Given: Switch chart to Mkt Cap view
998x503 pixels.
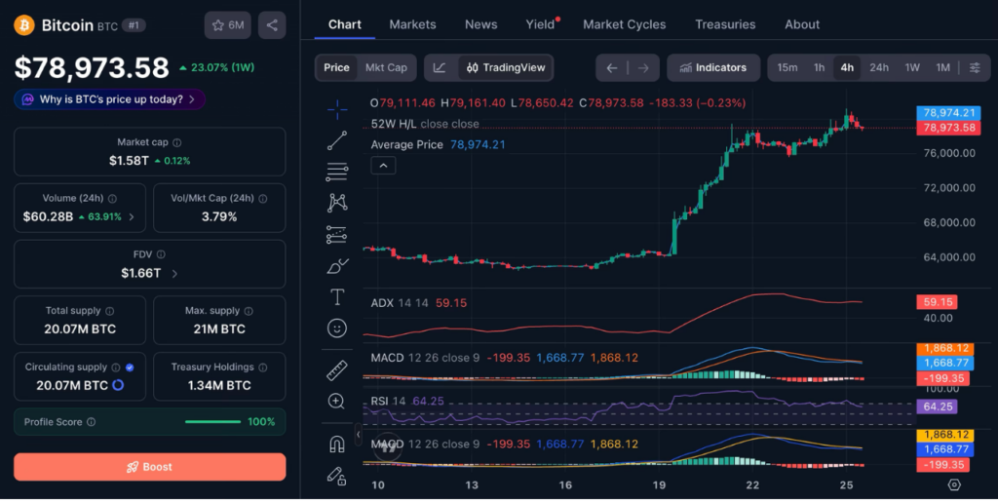Looking at the screenshot, I should pos(386,67).
